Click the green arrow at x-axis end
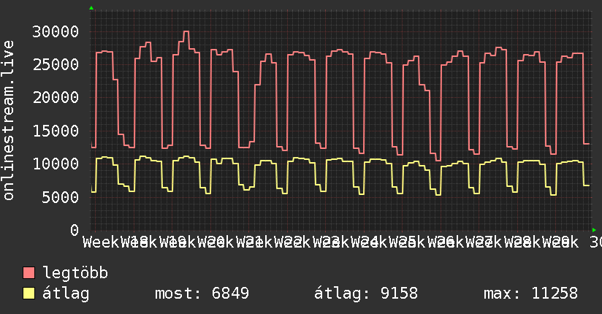The image size is (602, 314). [594, 230]
